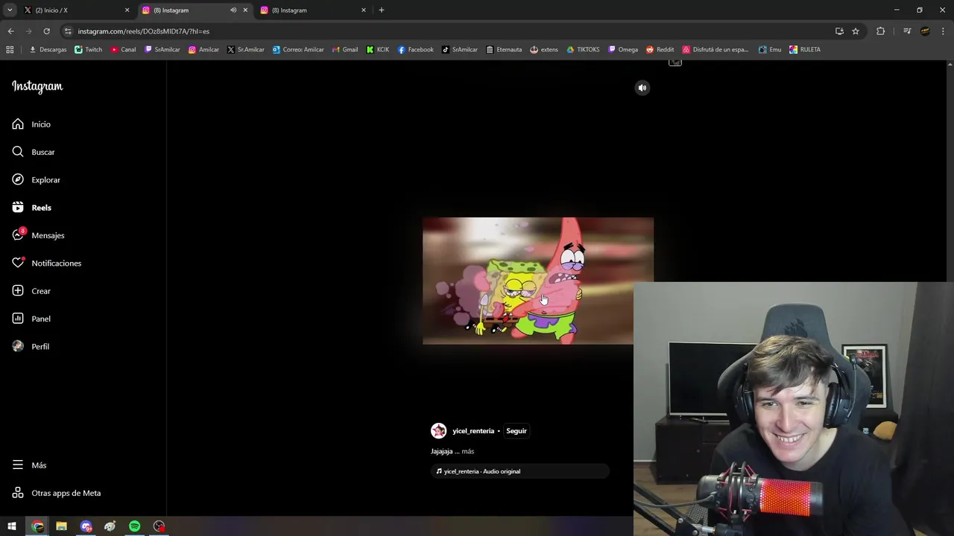Open the Gmail bookmark
Screen dimensions: 954x536
[345, 50]
